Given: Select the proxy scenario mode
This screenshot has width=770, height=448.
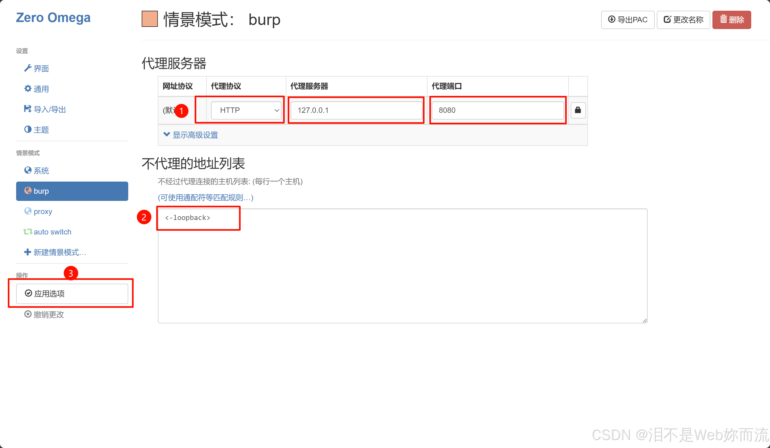Looking at the screenshot, I should click(42, 211).
